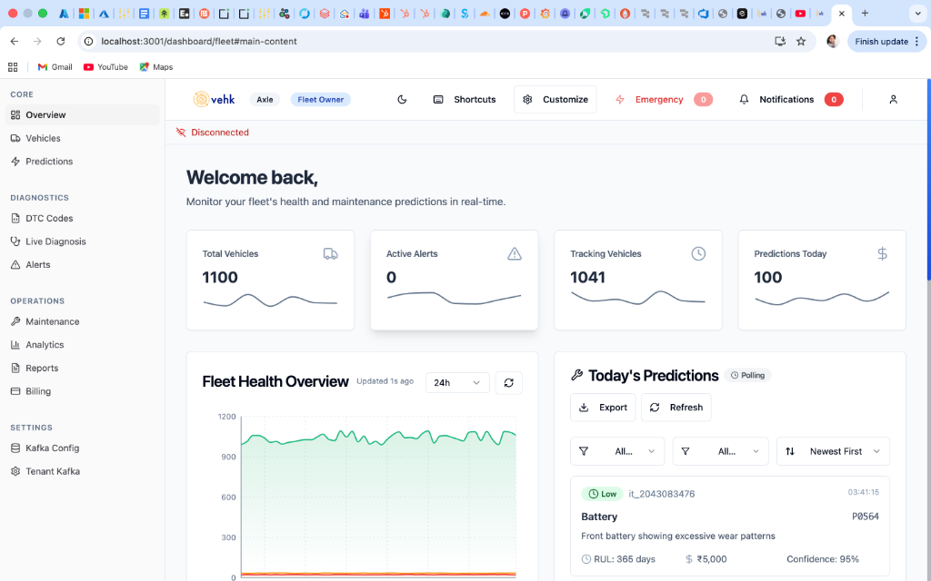The width and height of the screenshot is (931, 581).
Task: Click the Customize button
Action: point(555,99)
